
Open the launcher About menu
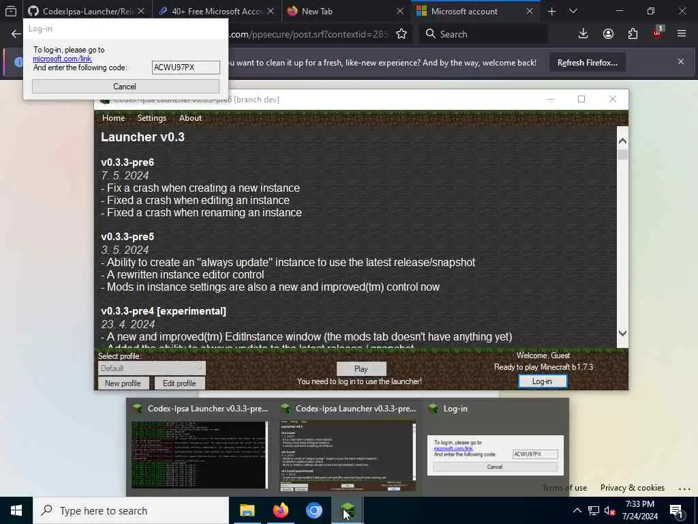[190, 118]
